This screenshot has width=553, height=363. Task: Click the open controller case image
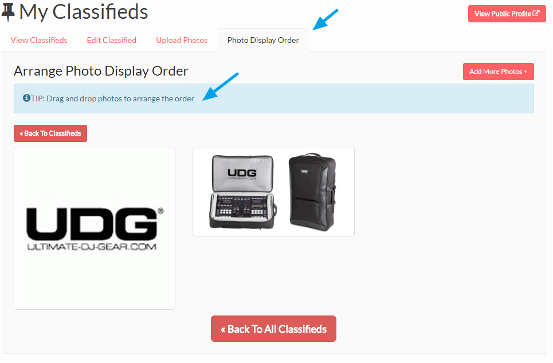(242, 192)
